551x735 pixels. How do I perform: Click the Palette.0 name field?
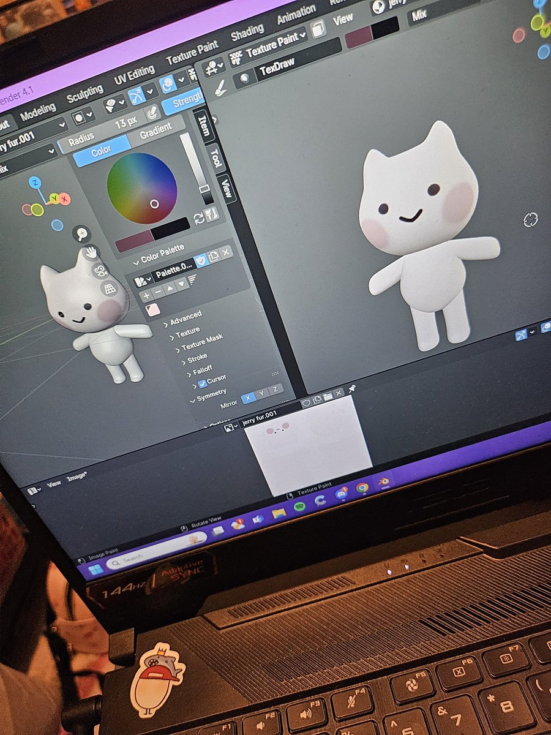[173, 271]
